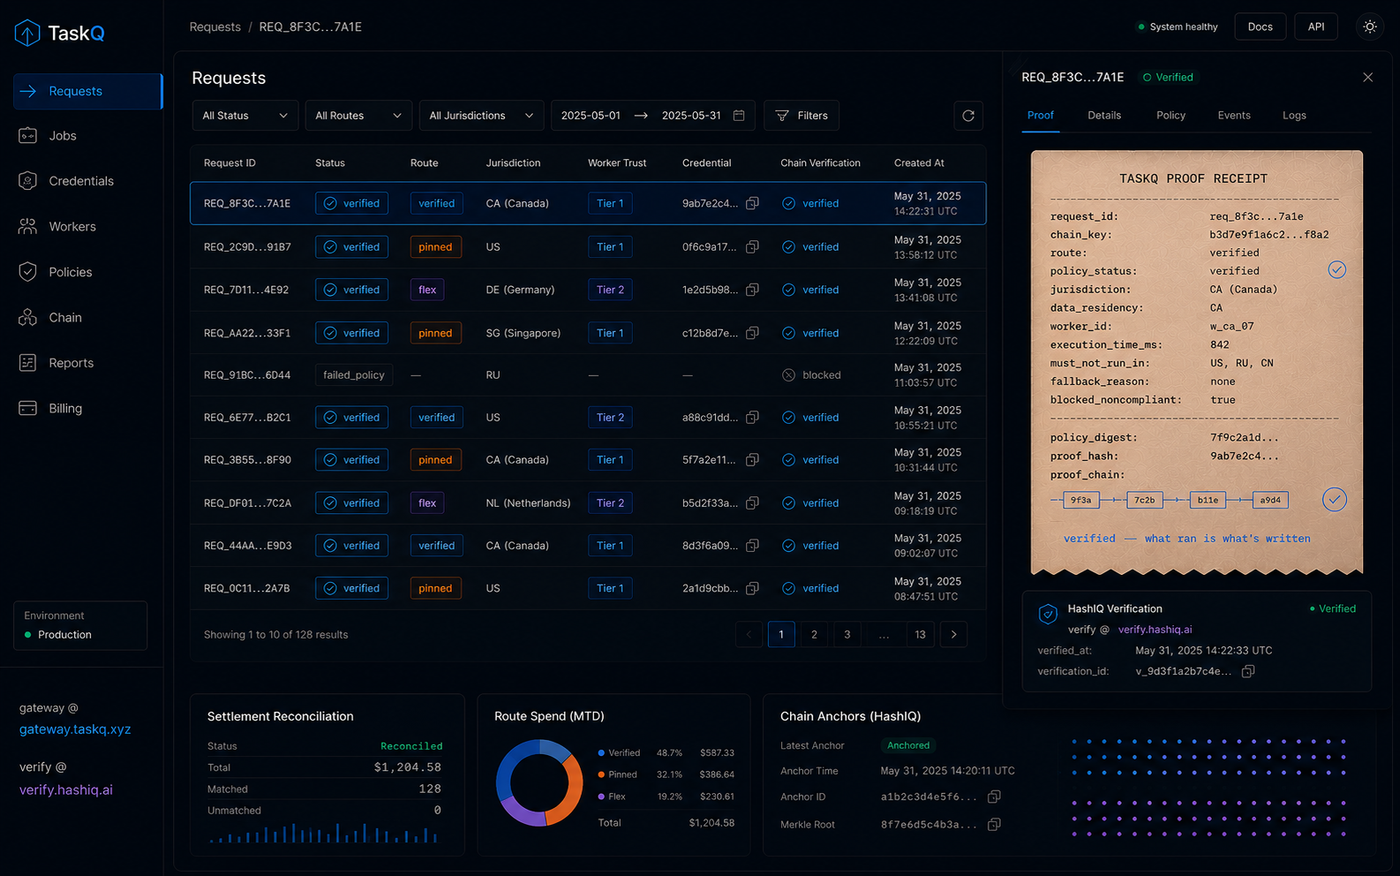
Task: Copy the Anchor ID a1b2c3d4e5f6
Action: 994,797
